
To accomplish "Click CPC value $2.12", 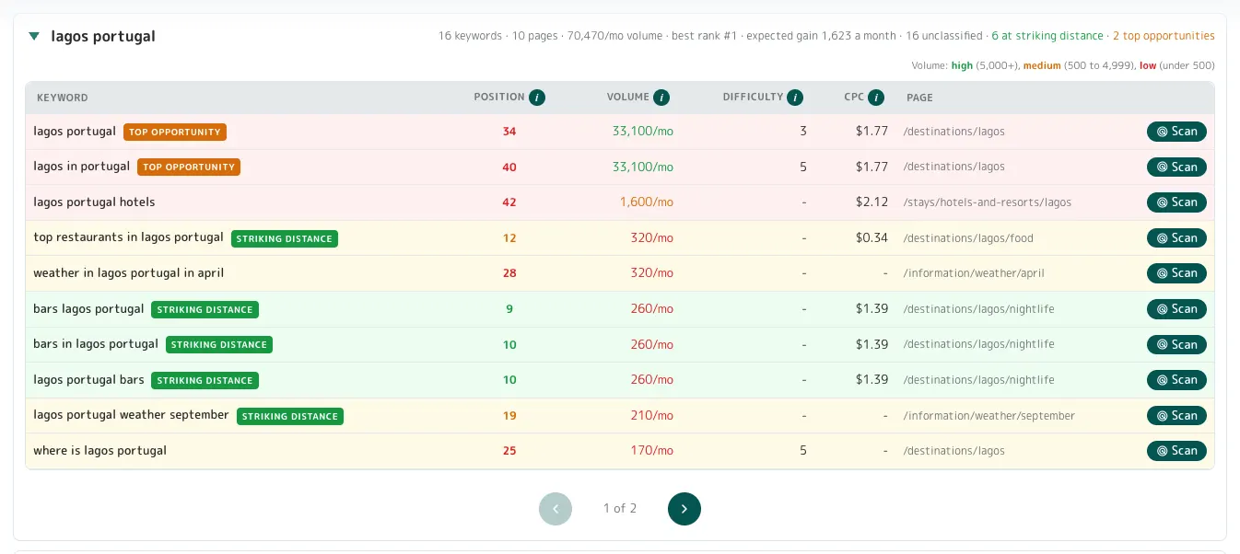I will [x=872, y=202].
